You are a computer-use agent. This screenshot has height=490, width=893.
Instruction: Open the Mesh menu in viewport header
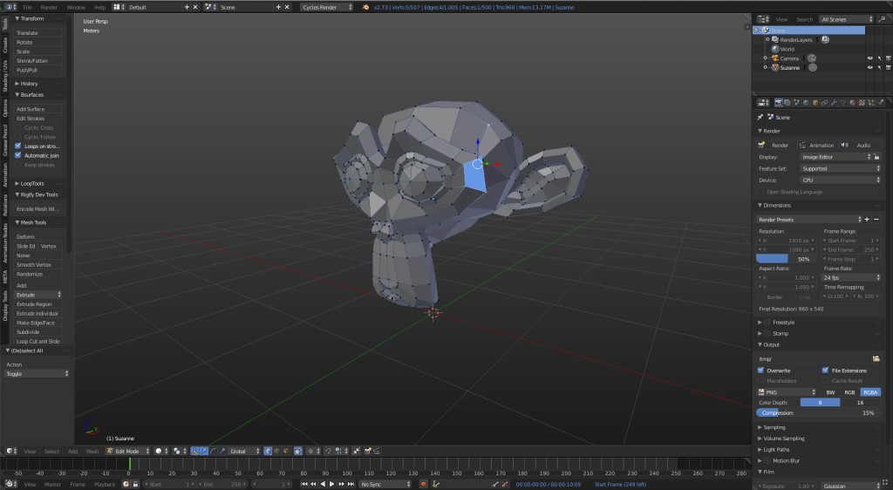(92, 451)
